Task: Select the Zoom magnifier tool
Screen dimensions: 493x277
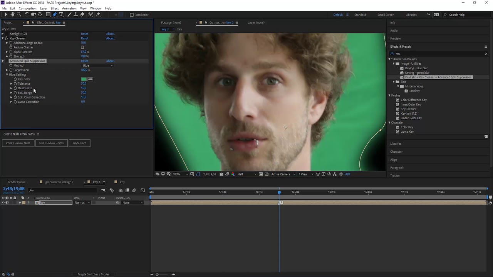Action: (18, 15)
